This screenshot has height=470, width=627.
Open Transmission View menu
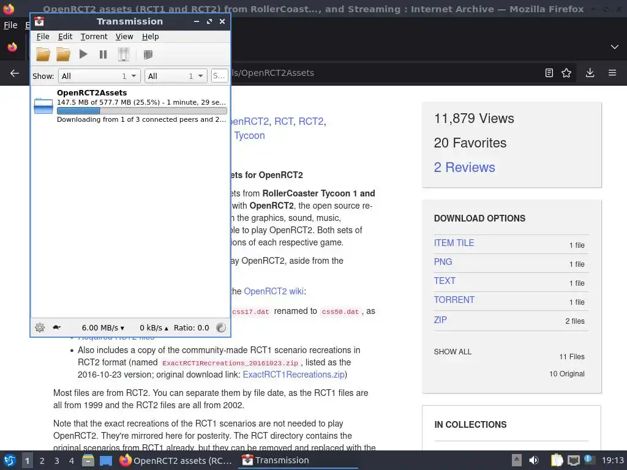[124, 36]
